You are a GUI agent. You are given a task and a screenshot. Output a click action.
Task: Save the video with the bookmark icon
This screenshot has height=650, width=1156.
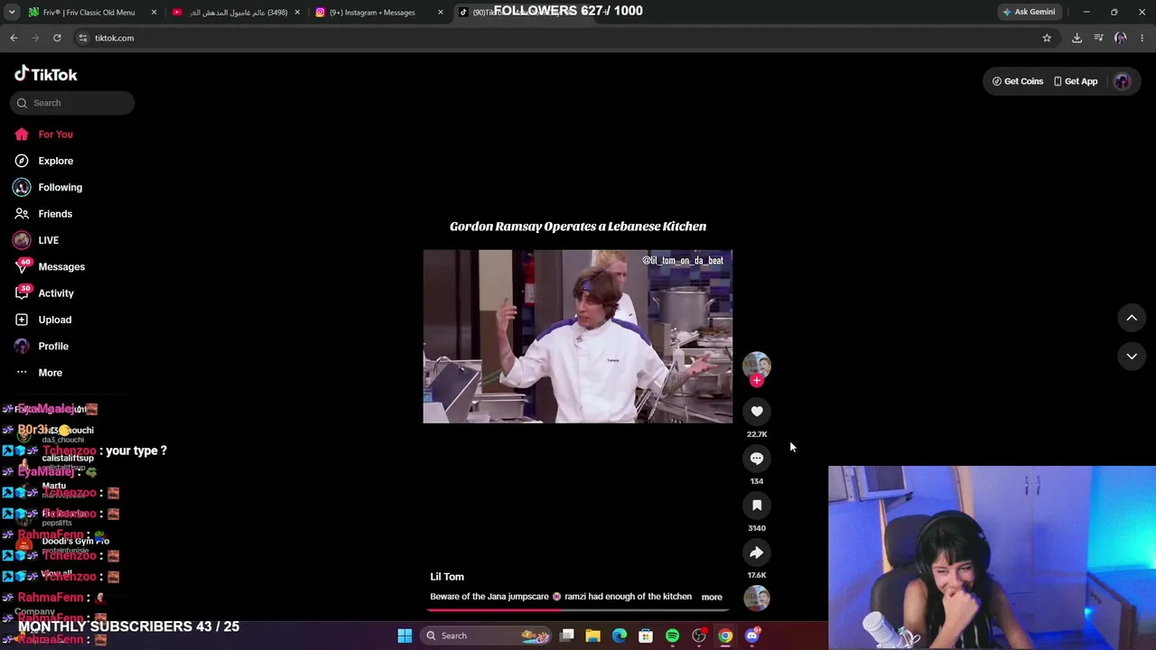pyautogui.click(x=757, y=506)
